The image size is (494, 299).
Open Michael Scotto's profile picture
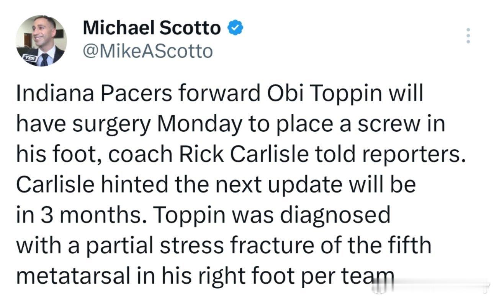tap(41, 40)
